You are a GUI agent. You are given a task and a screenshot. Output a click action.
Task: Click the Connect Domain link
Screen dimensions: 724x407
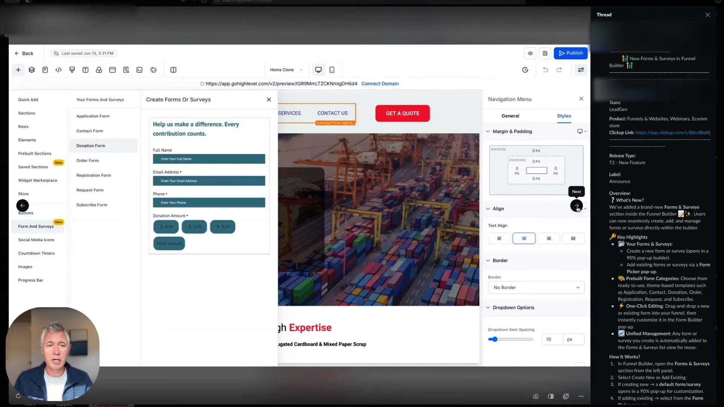point(380,84)
